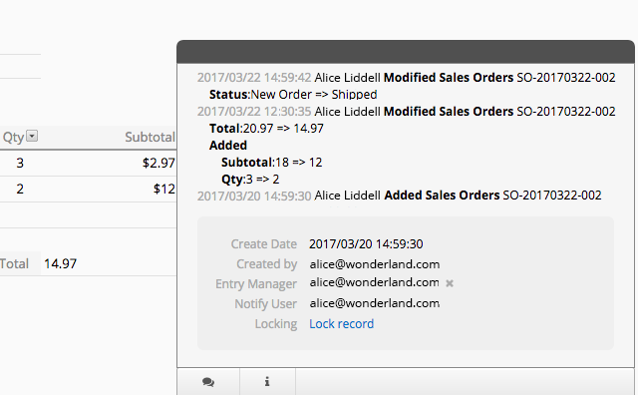Open the Qty column dropdown arrow
This screenshot has height=400, width=638.
(32, 136)
